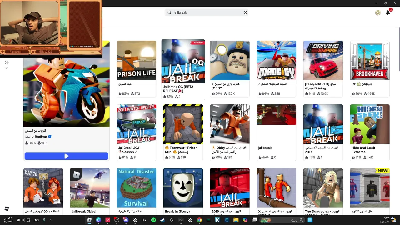The height and width of the screenshot is (225, 400).
Task: Open Discord from the taskbar
Action: (126, 220)
